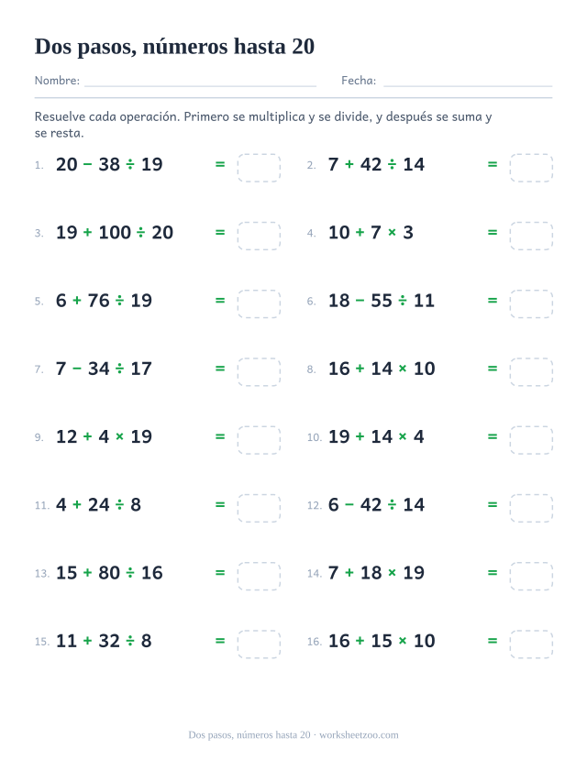Select the answer box for 11 + 32 ÷ 8
The width and height of the screenshot is (587, 760).
[259, 644]
